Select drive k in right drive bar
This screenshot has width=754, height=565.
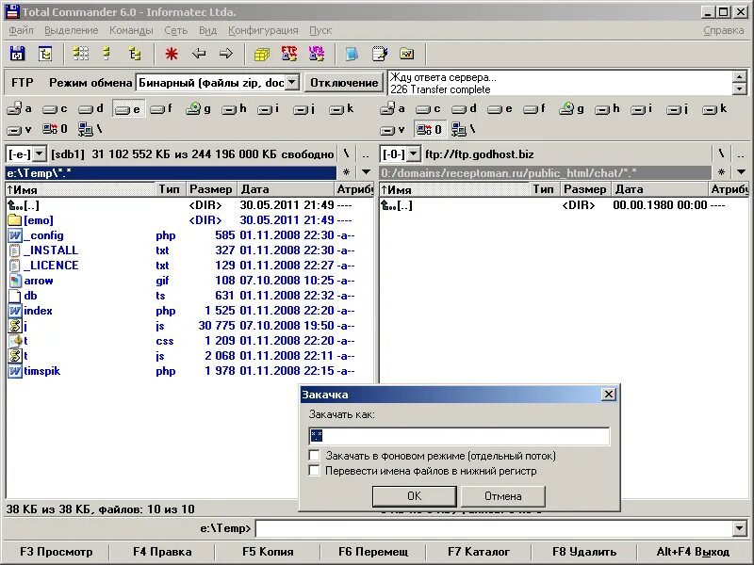(x=716, y=109)
